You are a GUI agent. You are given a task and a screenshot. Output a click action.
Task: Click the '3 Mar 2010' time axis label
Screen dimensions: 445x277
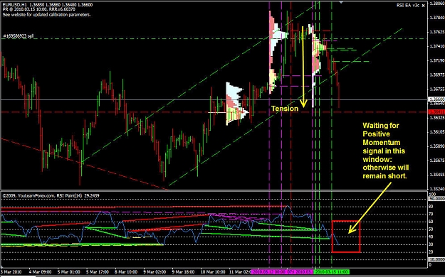tap(11, 272)
